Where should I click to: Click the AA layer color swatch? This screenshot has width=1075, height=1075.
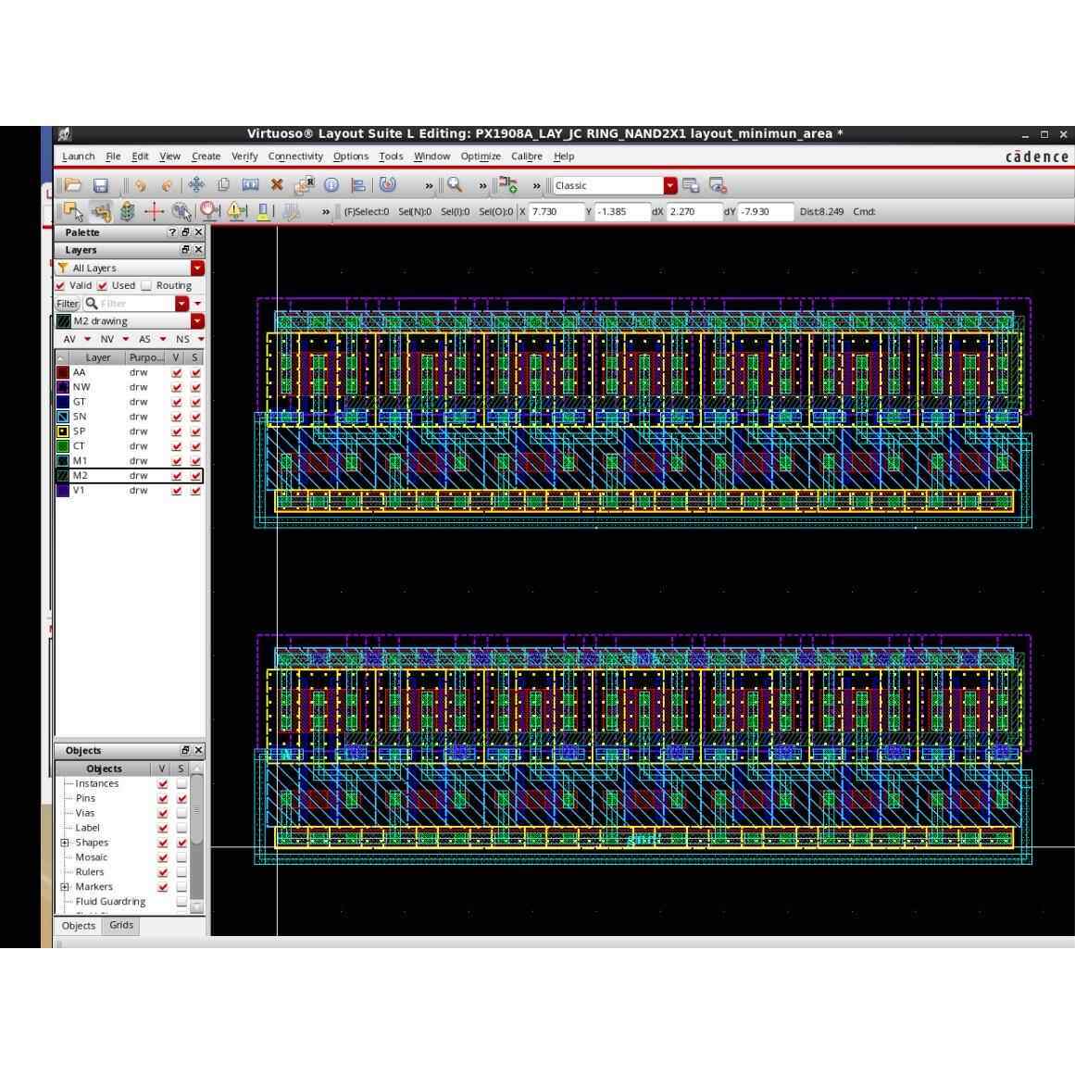tap(62, 372)
